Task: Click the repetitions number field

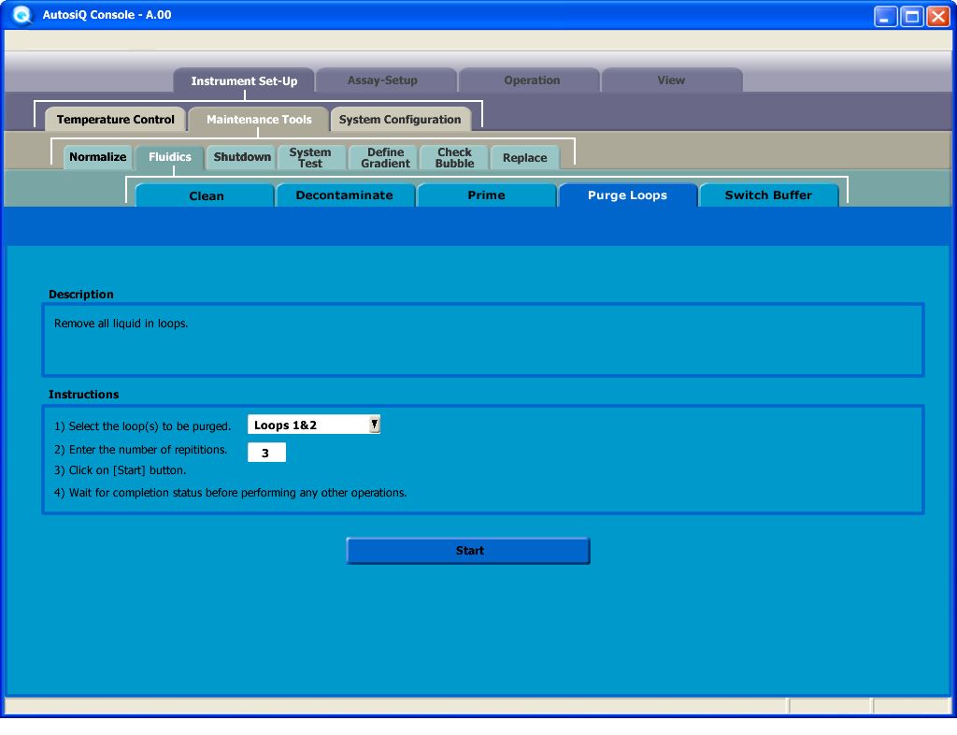Action: coord(266,453)
